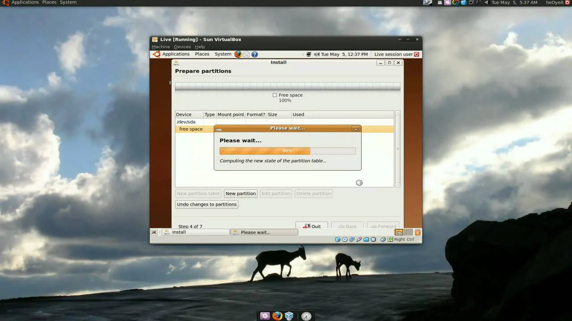The height and width of the screenshot is (321, 572).
Task: Open the VirtualBox Devices menu
Action: tap(182, 47)
